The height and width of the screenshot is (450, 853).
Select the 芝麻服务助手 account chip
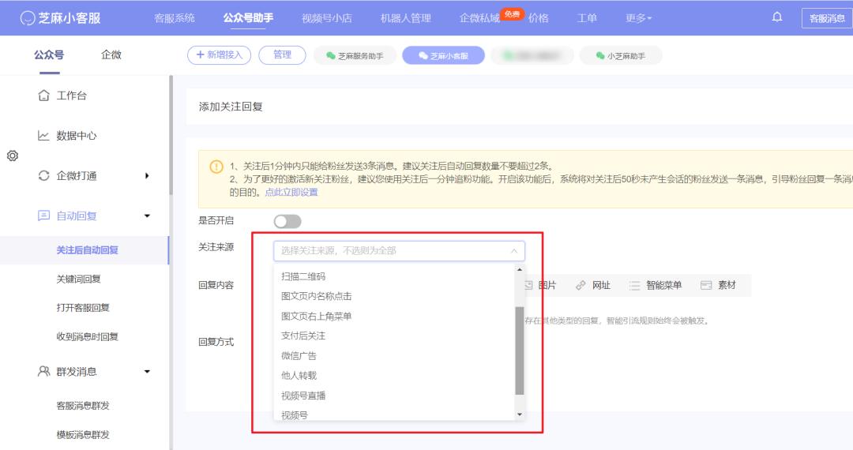355,55
